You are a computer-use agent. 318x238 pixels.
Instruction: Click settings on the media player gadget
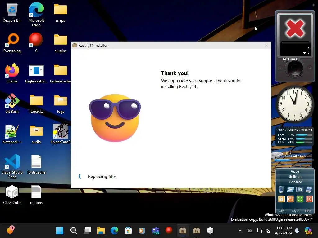289,59
